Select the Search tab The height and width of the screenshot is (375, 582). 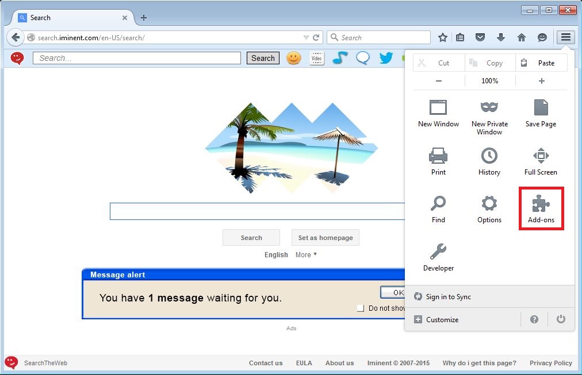72,17
